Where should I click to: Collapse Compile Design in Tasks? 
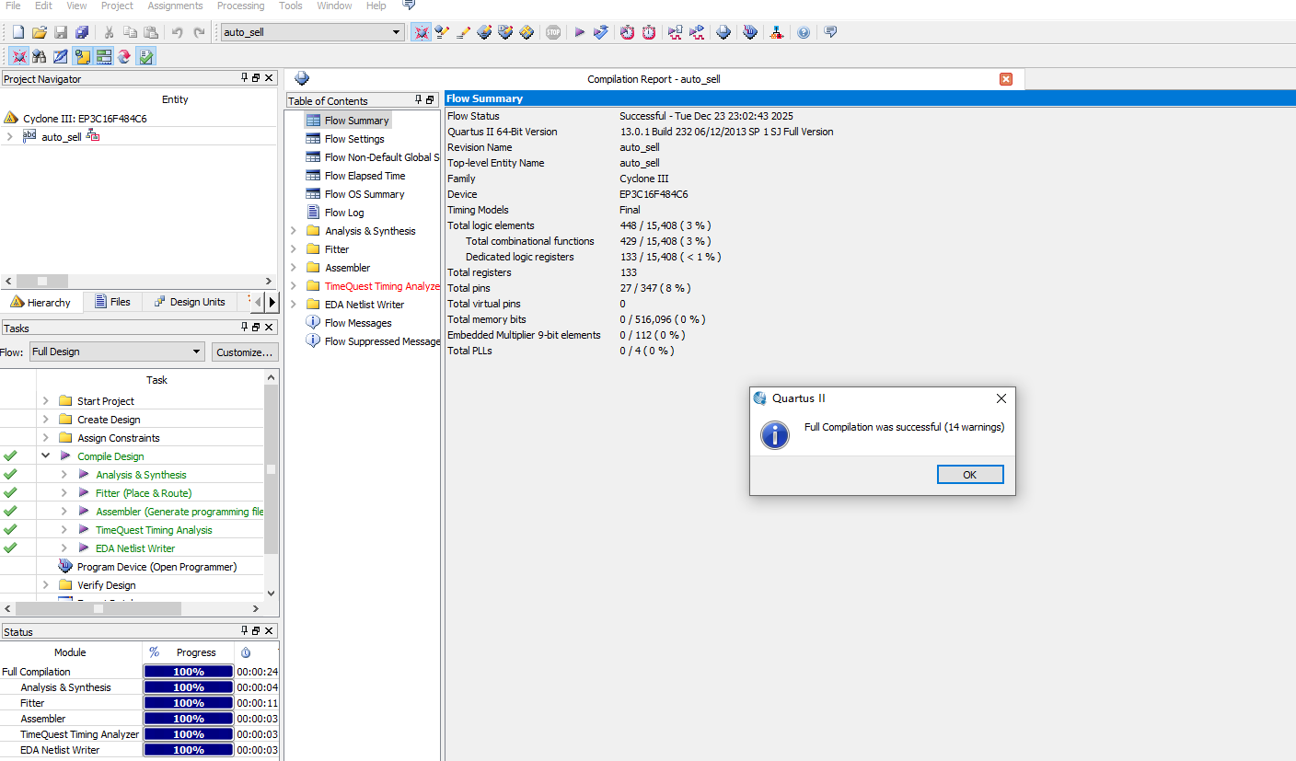coord(46,456)
